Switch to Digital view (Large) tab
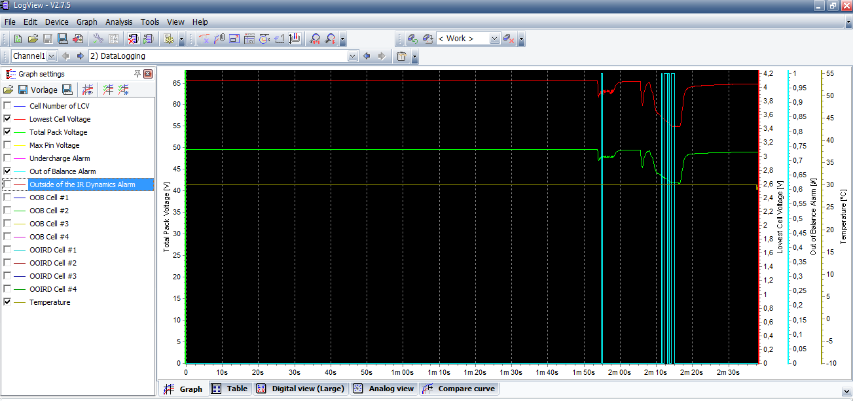This screenshot has height=401, width=853. click(300, 389)
